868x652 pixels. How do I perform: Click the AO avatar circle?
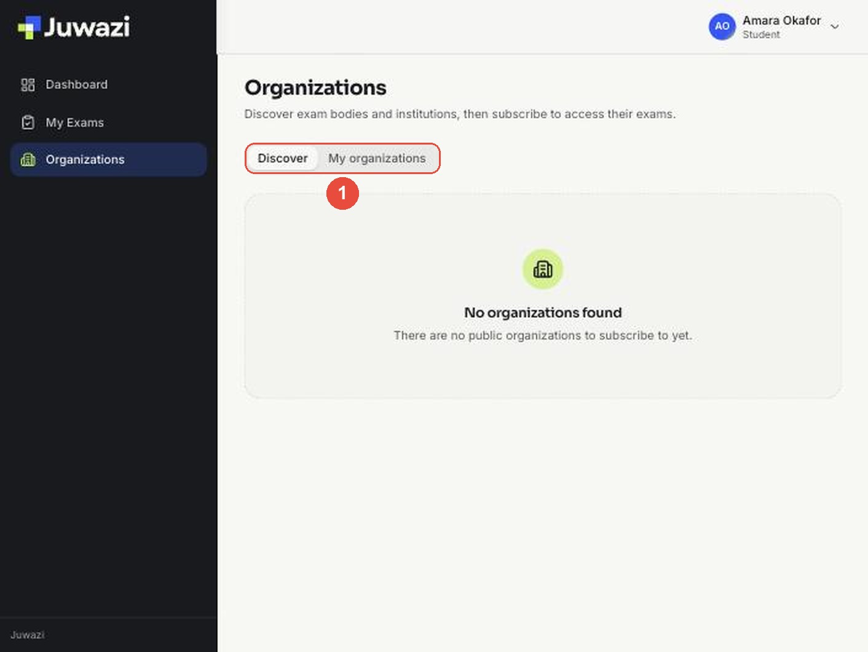pyautogui.click(x=722, y=26)
